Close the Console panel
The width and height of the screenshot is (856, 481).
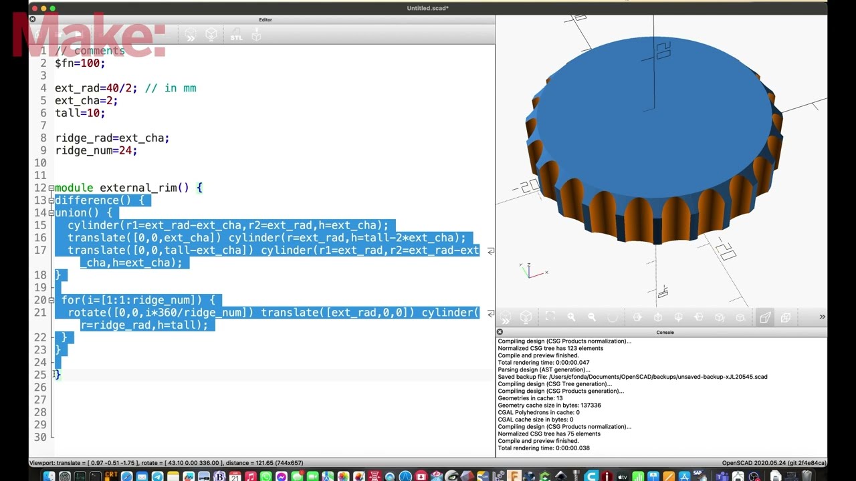click(500, 332)
